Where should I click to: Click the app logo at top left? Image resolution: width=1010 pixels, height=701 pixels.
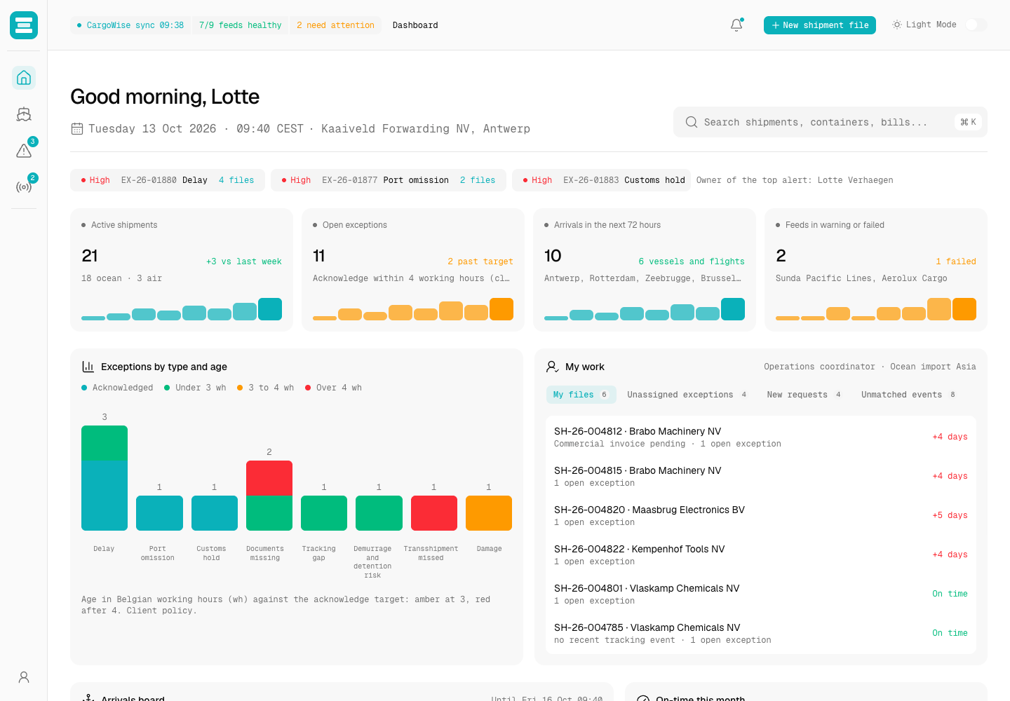[24, 25]
